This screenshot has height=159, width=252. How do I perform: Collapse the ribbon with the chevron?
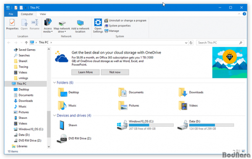(x=239, y=14)
